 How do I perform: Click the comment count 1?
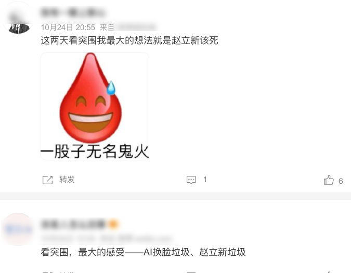205,180
